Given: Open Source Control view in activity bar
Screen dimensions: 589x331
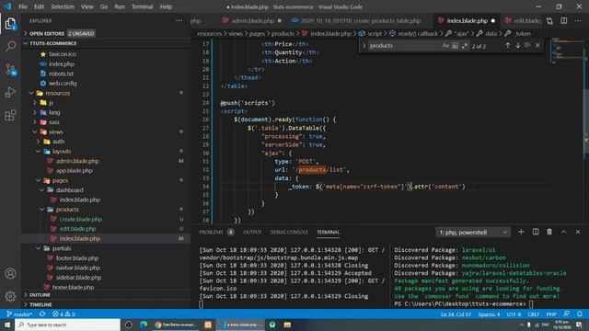Looking at the screenshot, I should [x=10, y=70].
